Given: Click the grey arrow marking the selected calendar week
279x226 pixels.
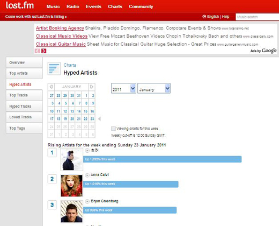Looking at the screenshot, I should pos(99,119).
